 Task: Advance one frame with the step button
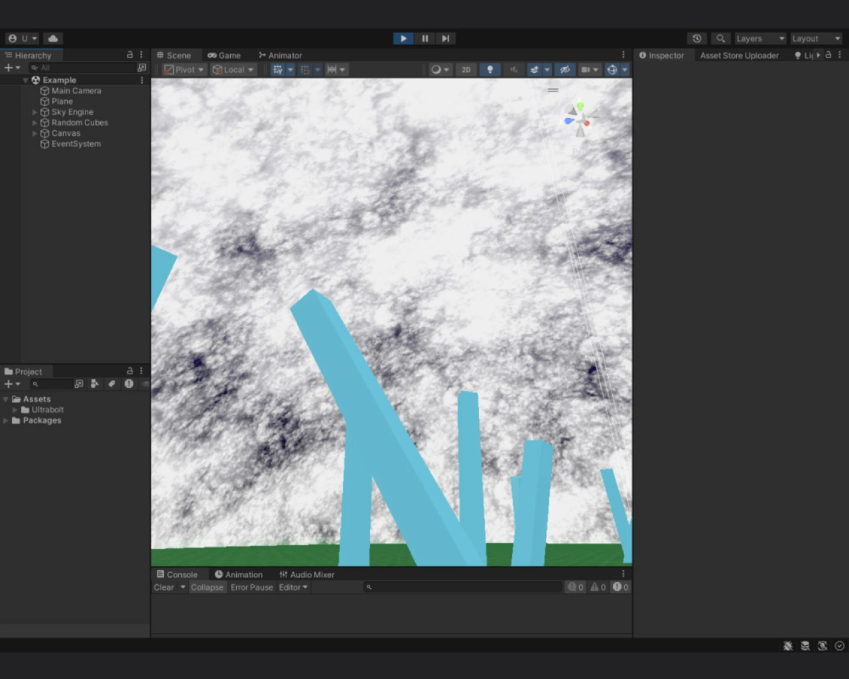[x=446, y=38]
